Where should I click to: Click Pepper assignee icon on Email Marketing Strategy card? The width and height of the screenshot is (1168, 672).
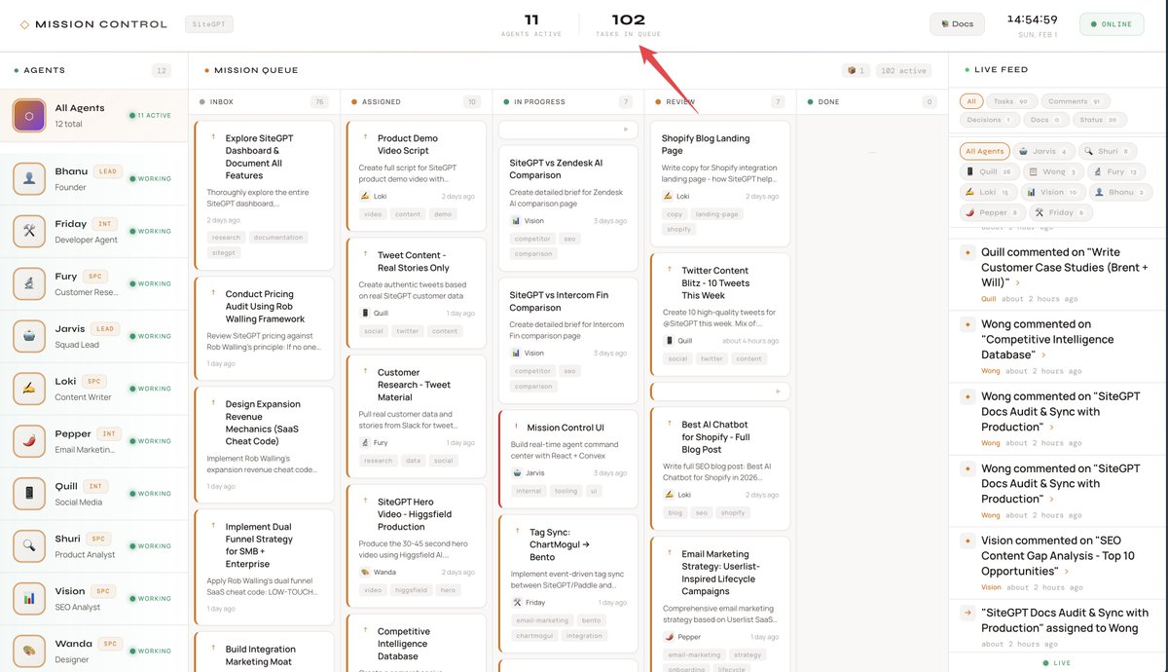(x=669, y=636)
